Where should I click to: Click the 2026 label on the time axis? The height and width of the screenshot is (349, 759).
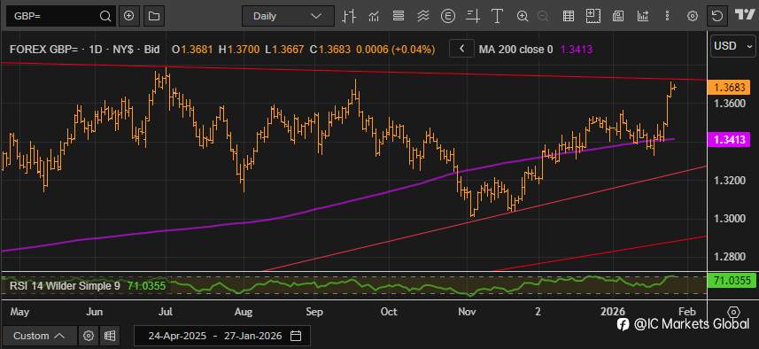click(x=614, y=311)
